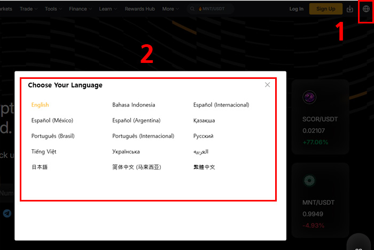This screenshot has height=250, width=374.
Task: Click the +77.06% change value
Action: [x=315, y=142]
